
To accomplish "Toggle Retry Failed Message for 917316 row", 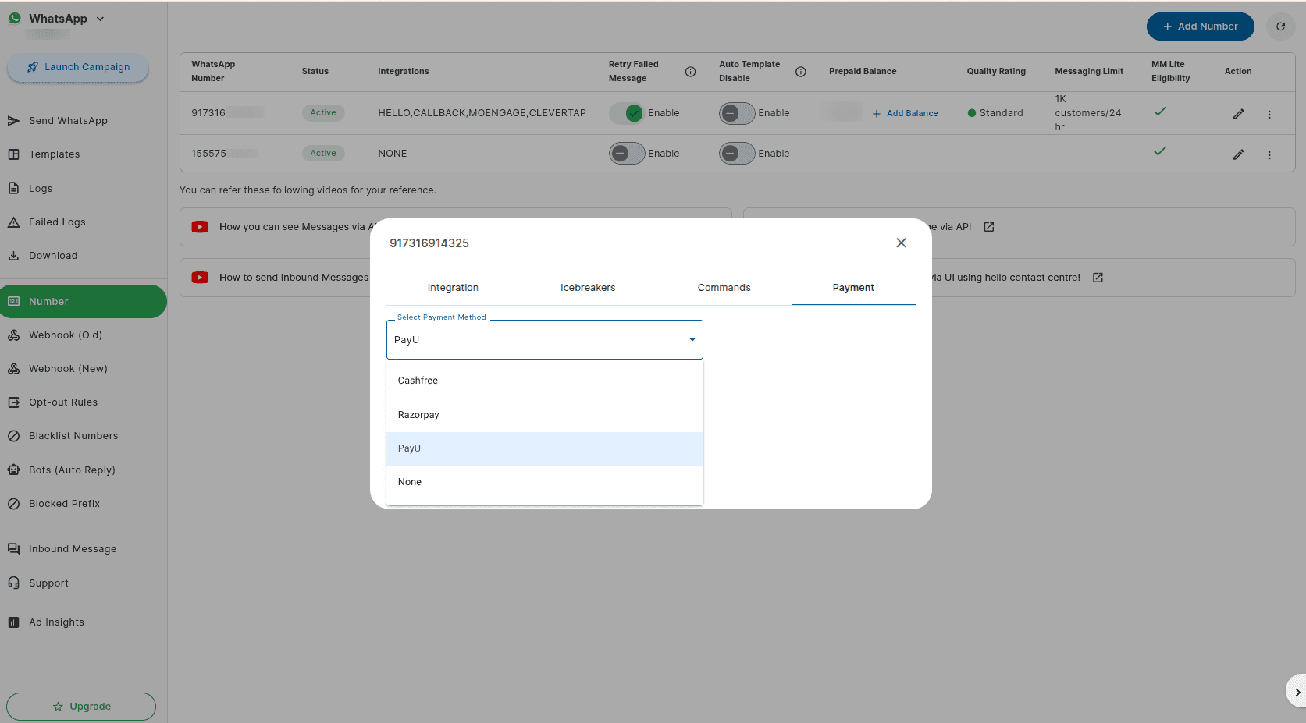I will pyautogui.click(x=627, y=113).
